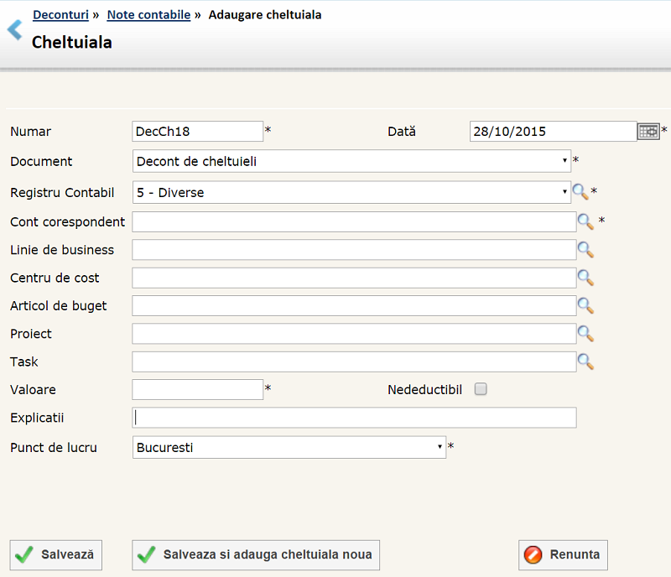Open Note contabile breadcrumb link
This screenshot has width=671, height=577.
(148, 14)
